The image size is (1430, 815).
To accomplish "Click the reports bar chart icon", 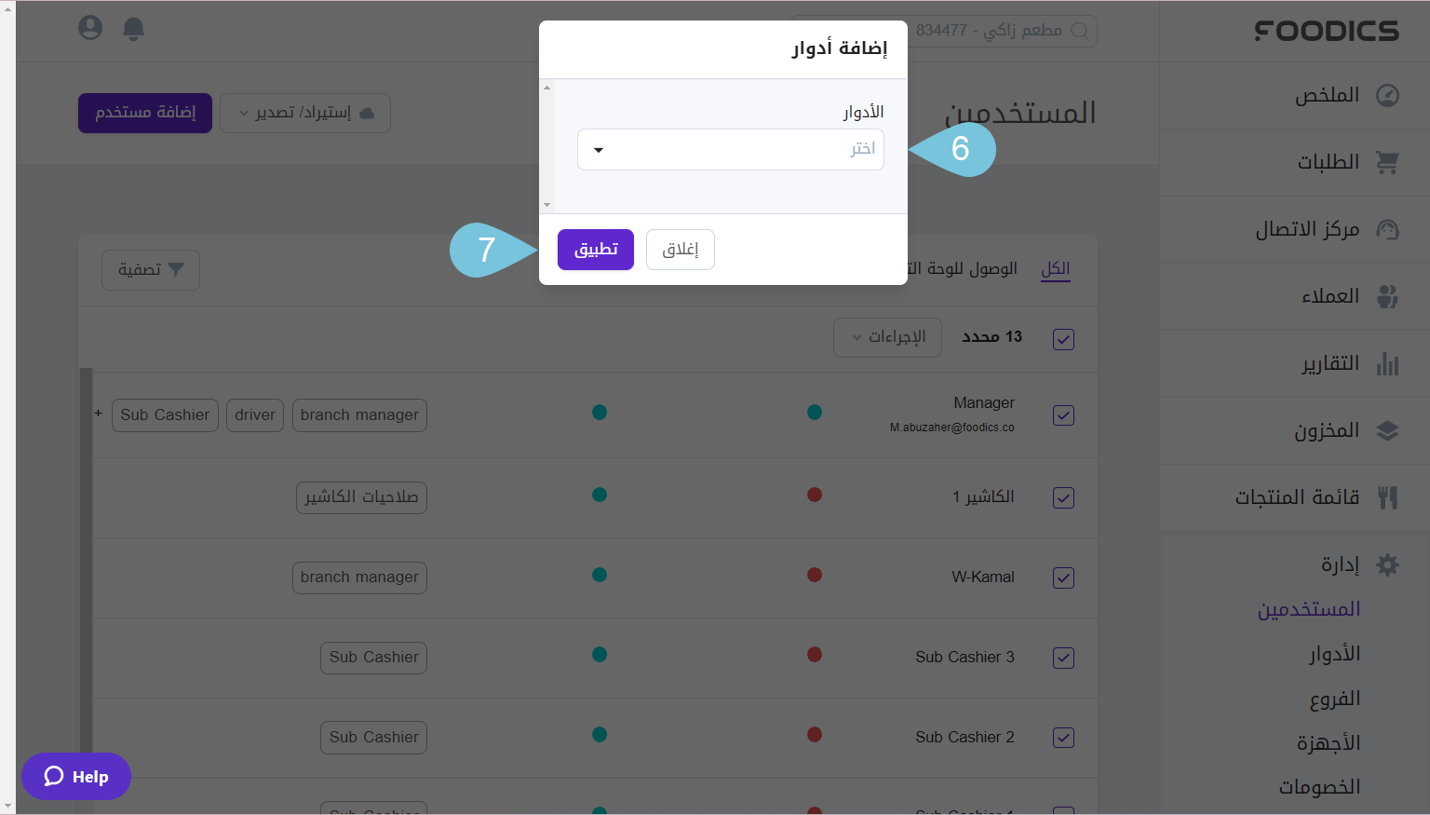I will tap(1387, 363).
